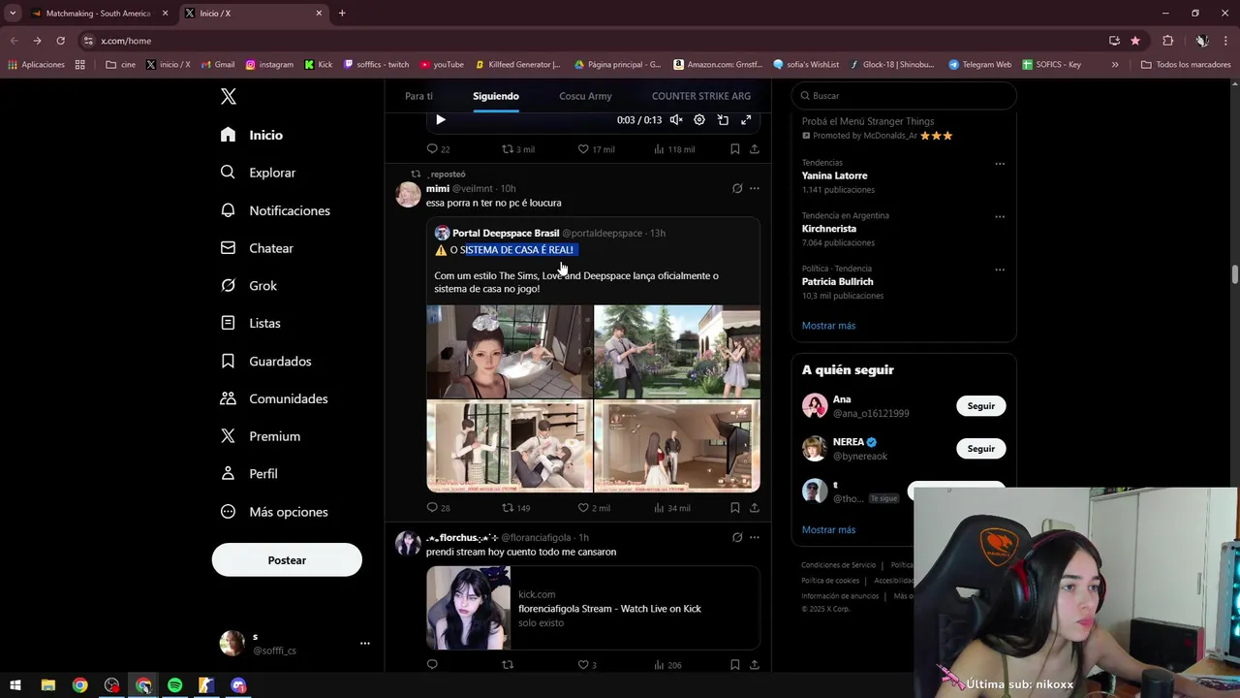Mute the video player audio

point(676,119)
